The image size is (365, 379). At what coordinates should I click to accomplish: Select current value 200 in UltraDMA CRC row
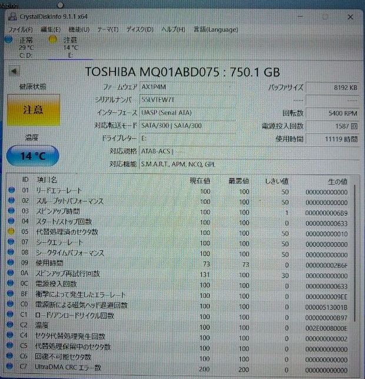(x=204, y=369)
